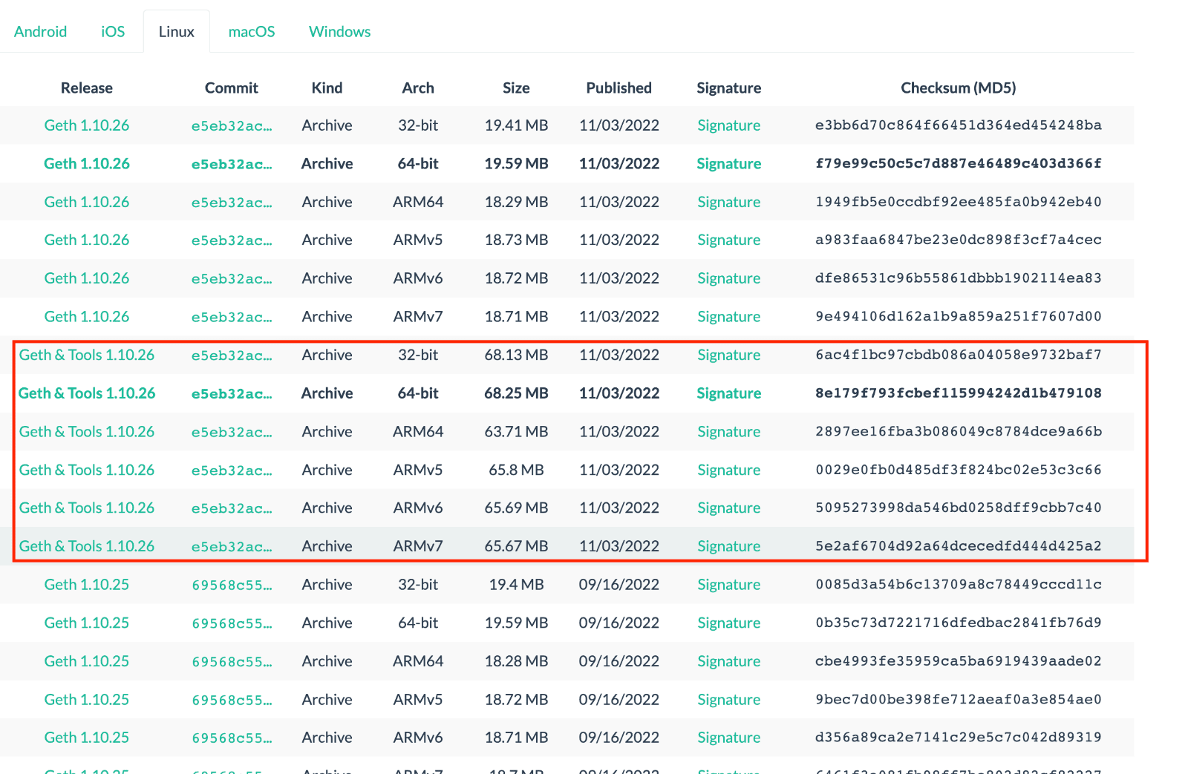
Task: Open Geth 1.10.26 ARM64 release link
Action: click(87, 202)
